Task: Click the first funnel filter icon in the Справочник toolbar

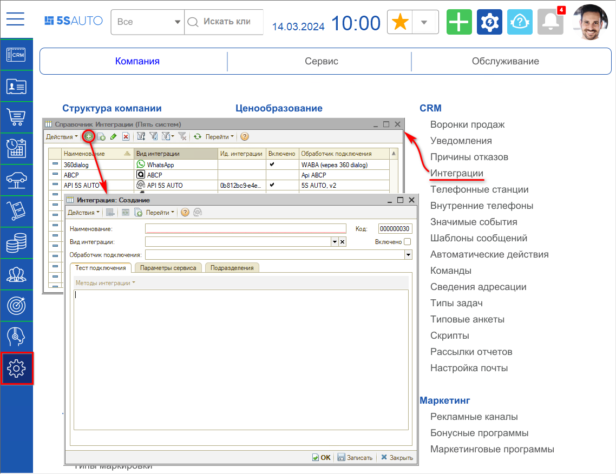Action: pos(141,136)
